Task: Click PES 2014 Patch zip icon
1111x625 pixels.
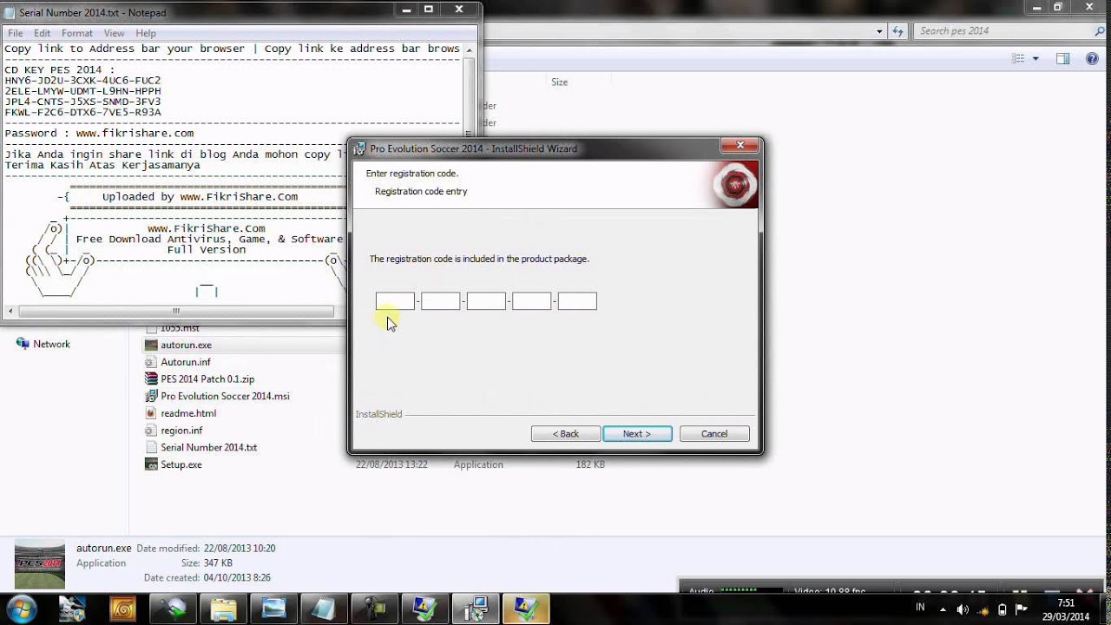Action: pyautogui.click(x=151, y=379)
